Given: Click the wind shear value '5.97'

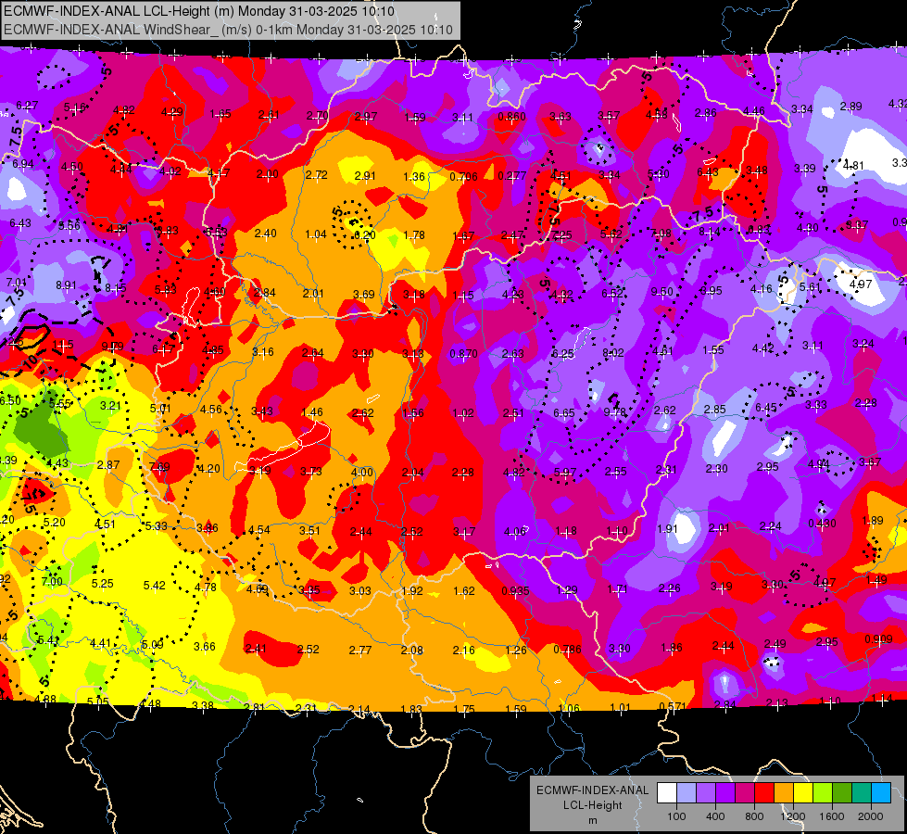Looking at the screenshot, I should 565,473.
